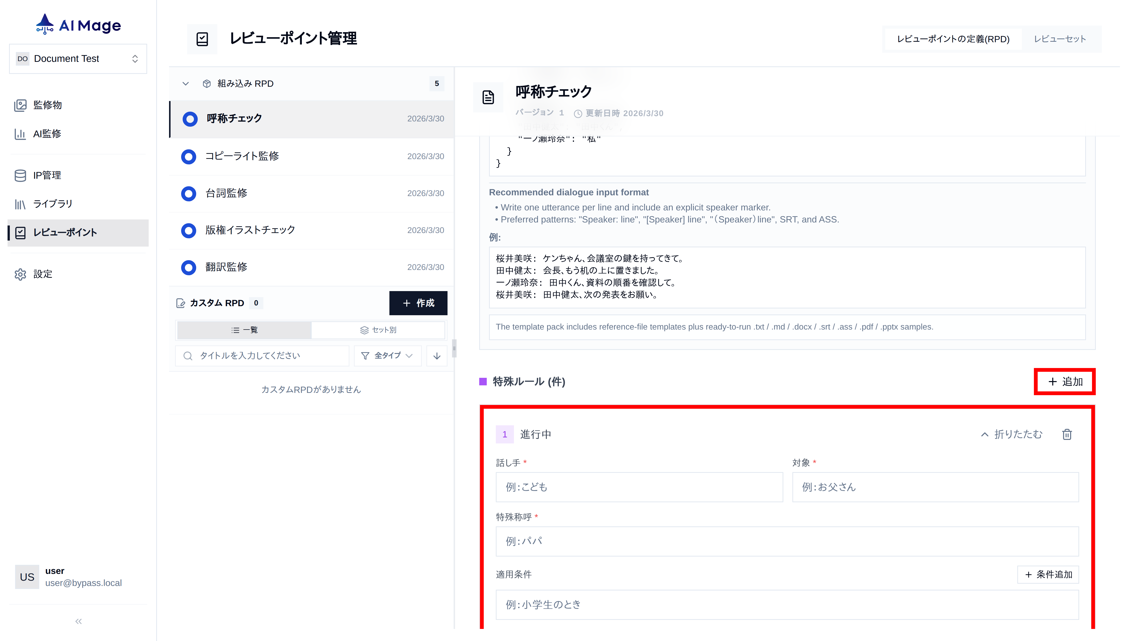This screenshot has width=1132, height=641.
Task: Click the 対象 field with placeholder 例:お父さん
Action: [x=936, y=487]
